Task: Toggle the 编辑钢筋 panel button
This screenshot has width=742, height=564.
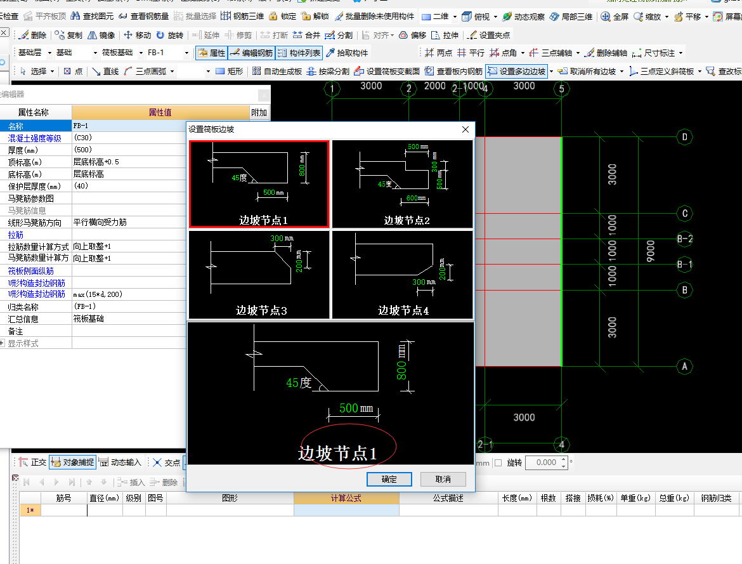Action: pyautogui.click(x=251, y=53)
